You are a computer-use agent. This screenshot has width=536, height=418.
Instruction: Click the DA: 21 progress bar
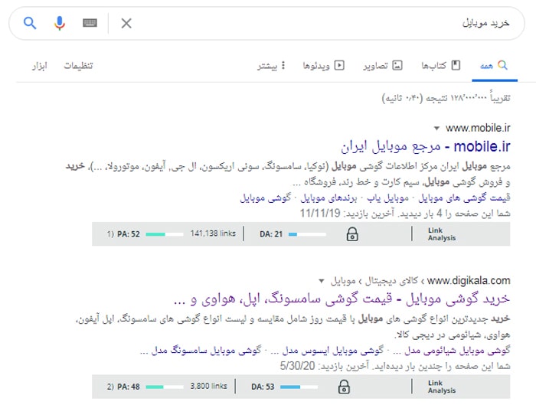tap(307, 234)
